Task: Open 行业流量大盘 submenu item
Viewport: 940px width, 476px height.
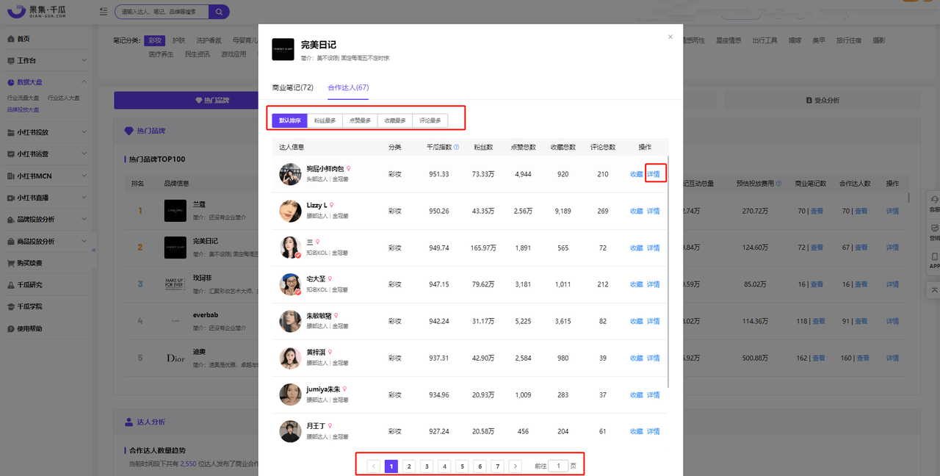Action: pos(23,98)
